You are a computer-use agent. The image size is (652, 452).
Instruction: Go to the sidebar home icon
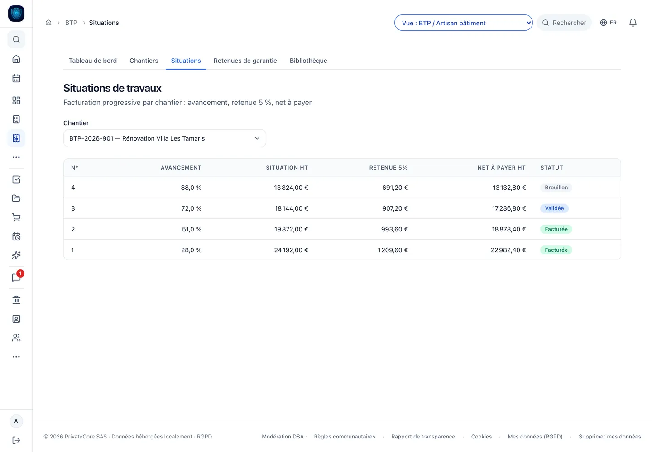[x=16, y=59]
